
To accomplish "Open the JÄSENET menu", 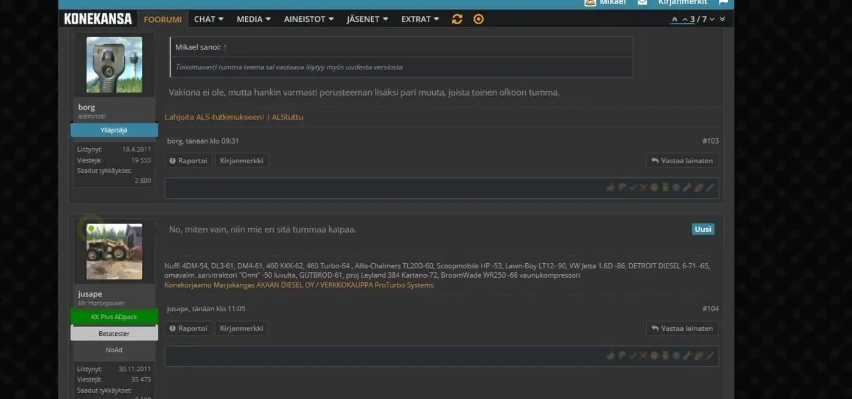I will coord(368,19).
